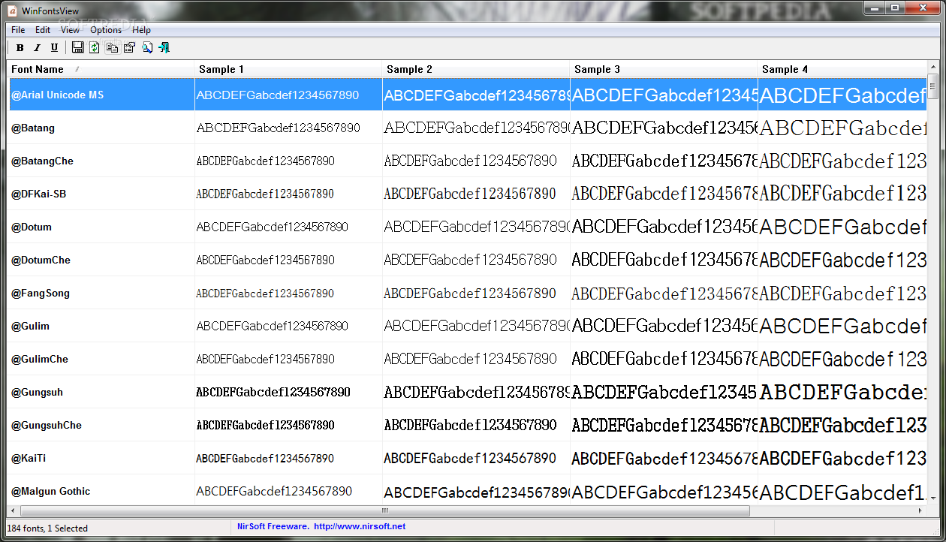The height and width of the screenshot is (542, 946).
Task: Toggle Bold on the font samples
Action: (x=20, y=48)
